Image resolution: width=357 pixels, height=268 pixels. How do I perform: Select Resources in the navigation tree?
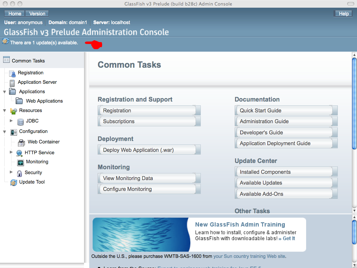31,110
